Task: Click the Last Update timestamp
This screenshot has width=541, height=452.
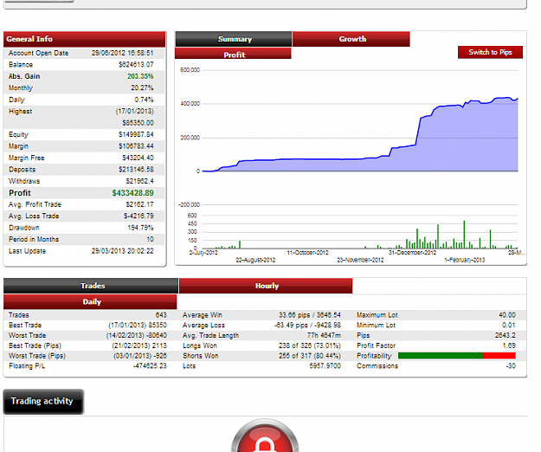Action: (x=123, y=251)
